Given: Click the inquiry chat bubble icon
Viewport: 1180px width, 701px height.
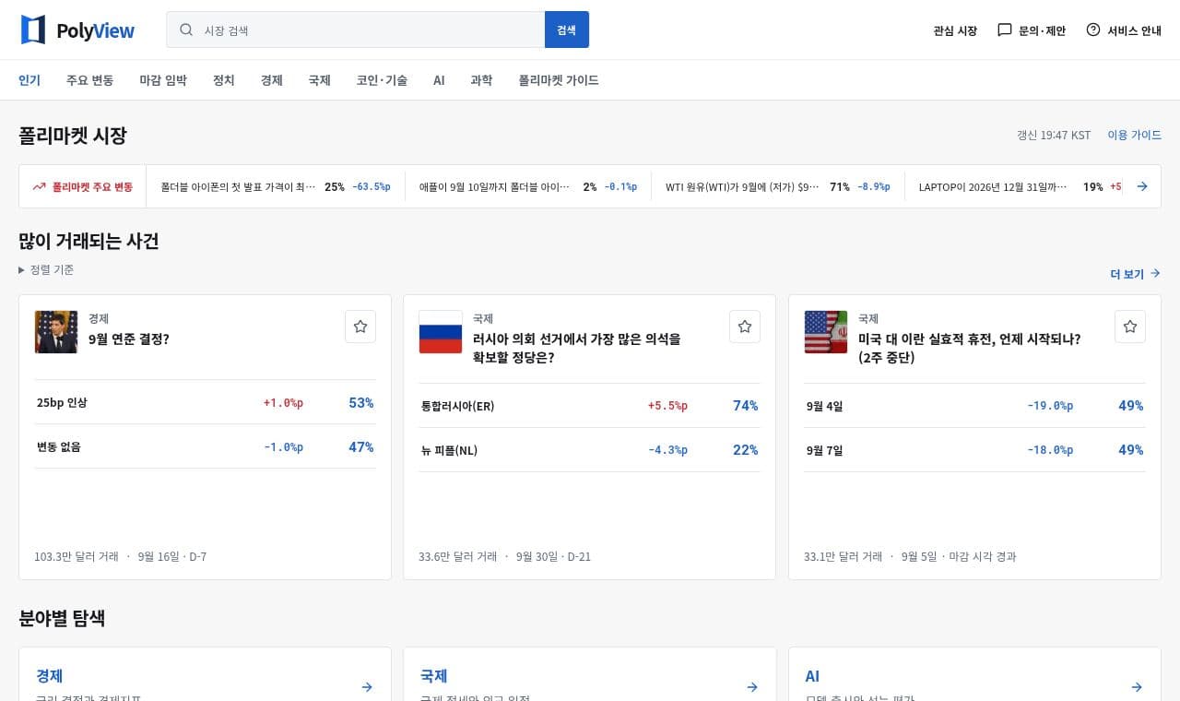Looking at the screenshot, I should 1005,30.
